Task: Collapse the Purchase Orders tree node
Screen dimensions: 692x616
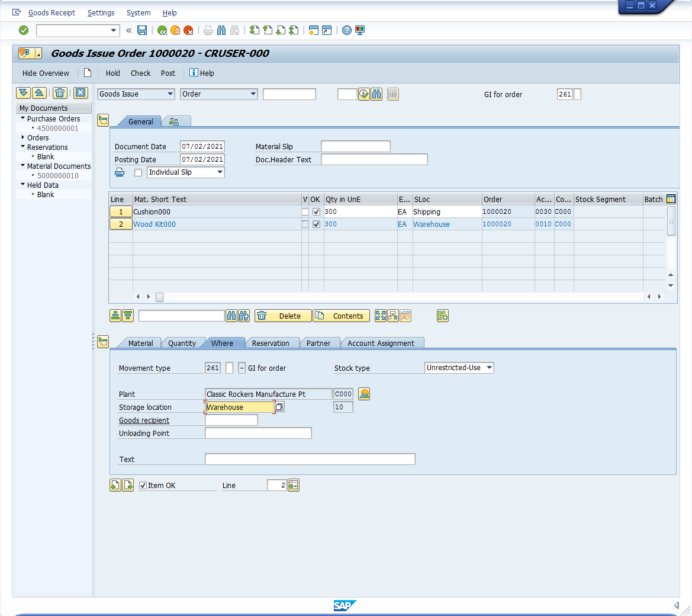Action: point(23,118)
